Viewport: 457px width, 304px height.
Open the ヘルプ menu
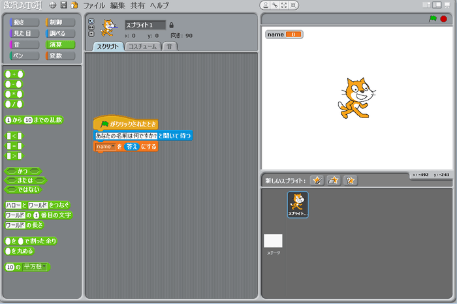tap(159, 5)
